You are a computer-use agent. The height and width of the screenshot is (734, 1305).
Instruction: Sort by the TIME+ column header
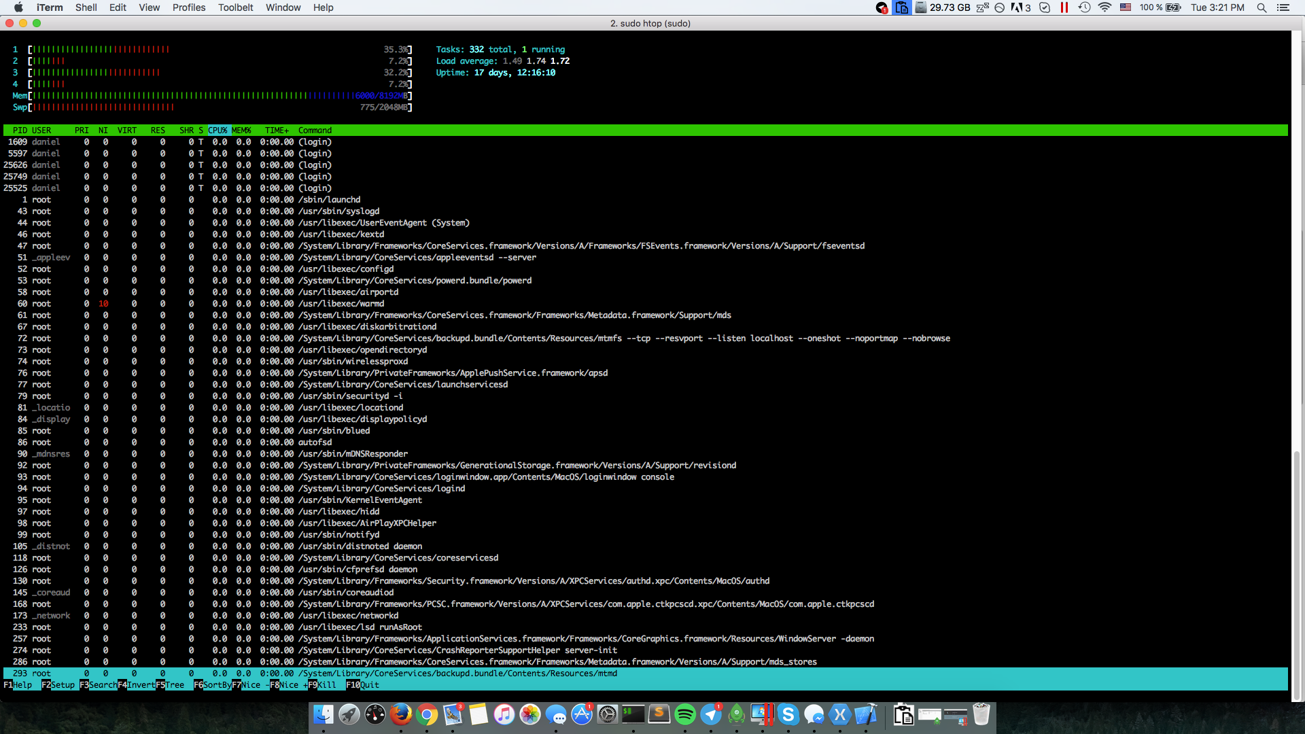coord(277,130)
